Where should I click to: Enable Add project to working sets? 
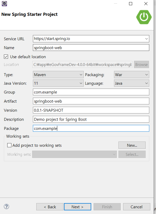(x=9, y=145)
